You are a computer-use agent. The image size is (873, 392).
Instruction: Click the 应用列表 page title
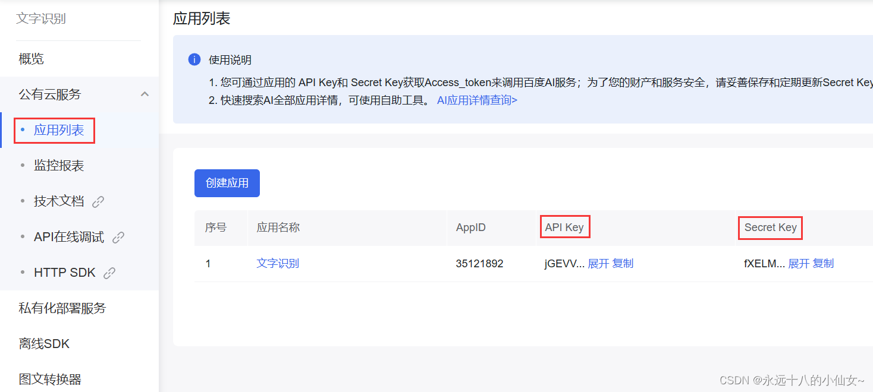coord(202,18)
